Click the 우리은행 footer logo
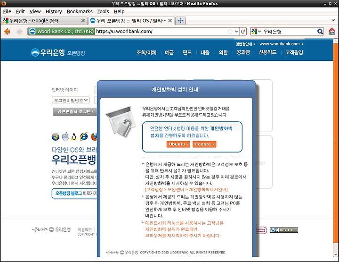 click(x=51, y=229)
